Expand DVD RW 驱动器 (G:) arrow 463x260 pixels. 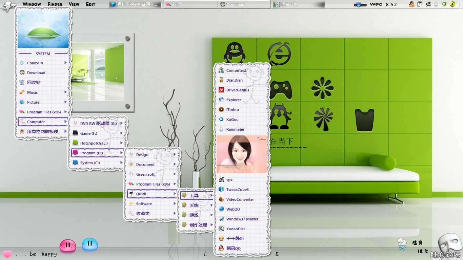click(x=121, y=124)
